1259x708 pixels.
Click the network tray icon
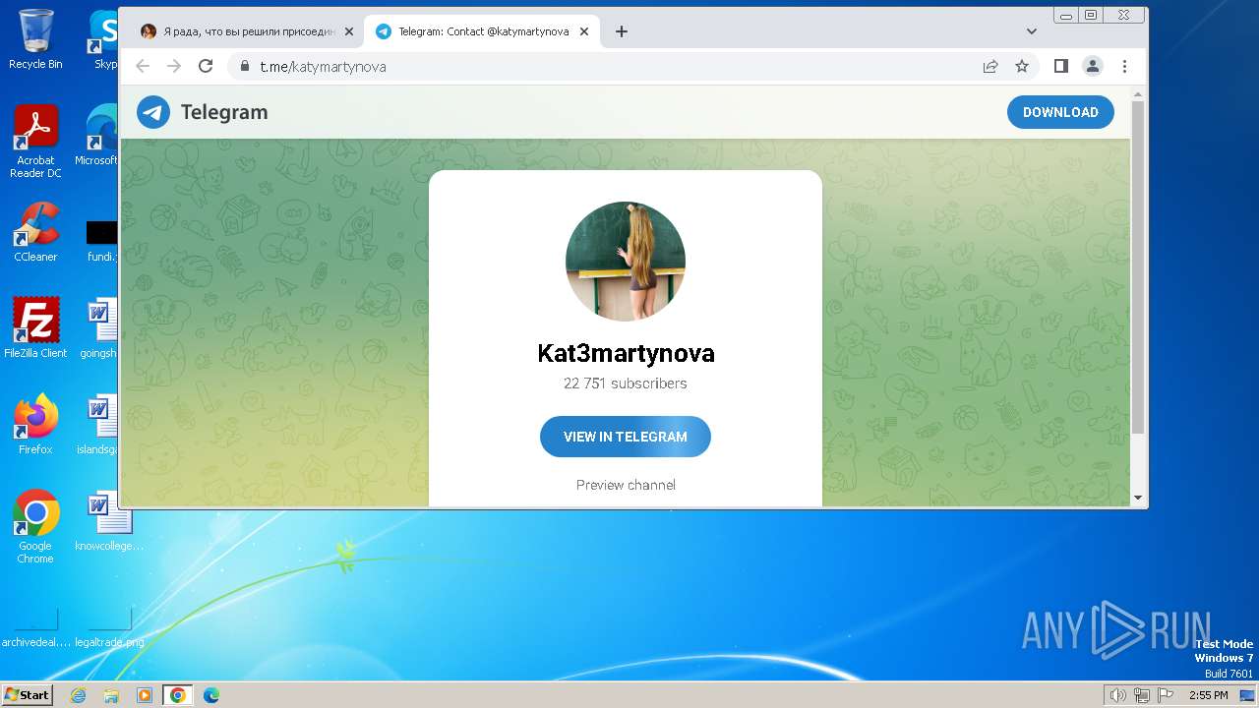(1142, 695)
